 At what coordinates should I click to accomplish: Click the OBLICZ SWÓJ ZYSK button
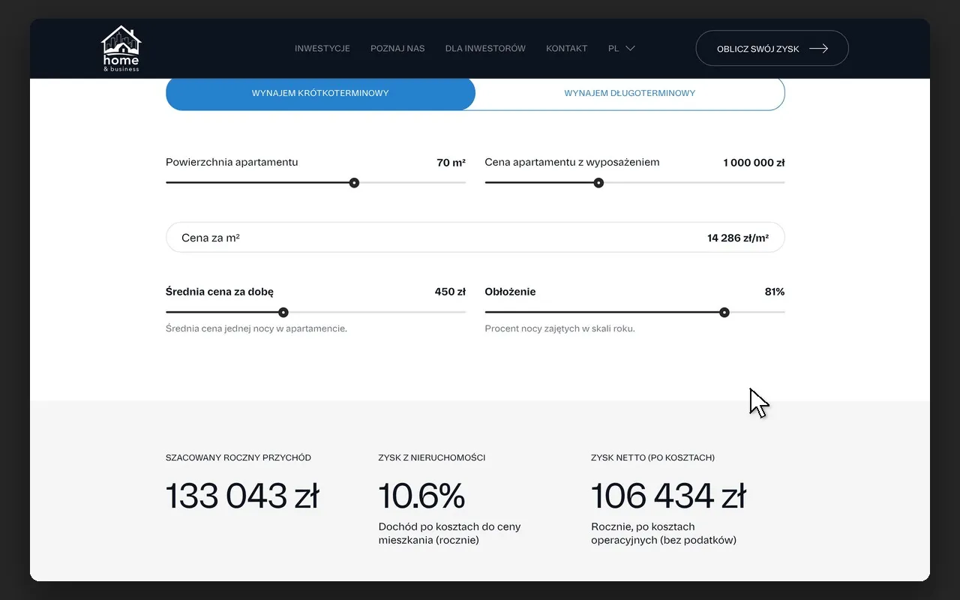pos(772,49)
